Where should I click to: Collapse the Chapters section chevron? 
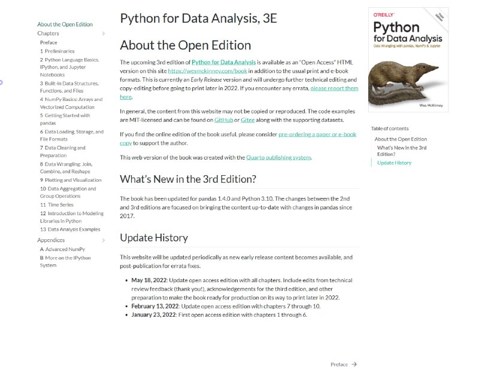tap(103, 33)
